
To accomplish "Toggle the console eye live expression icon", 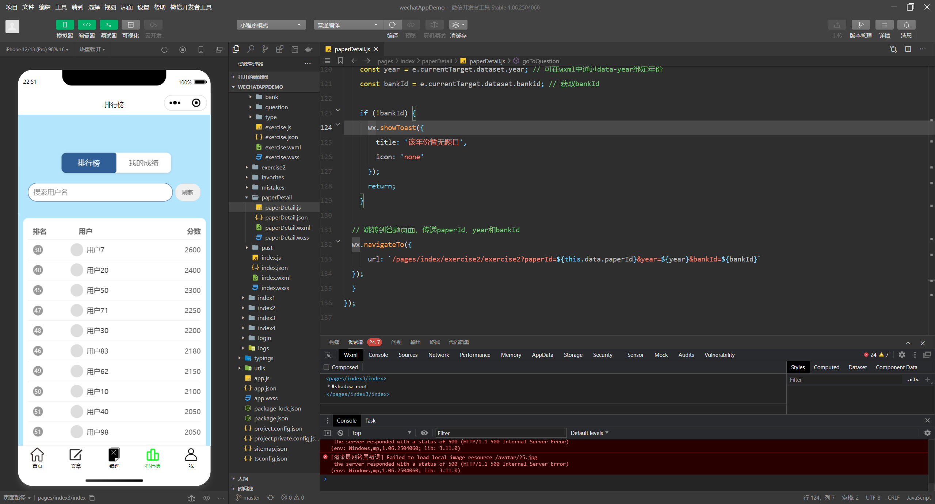I will pos(424,433).
